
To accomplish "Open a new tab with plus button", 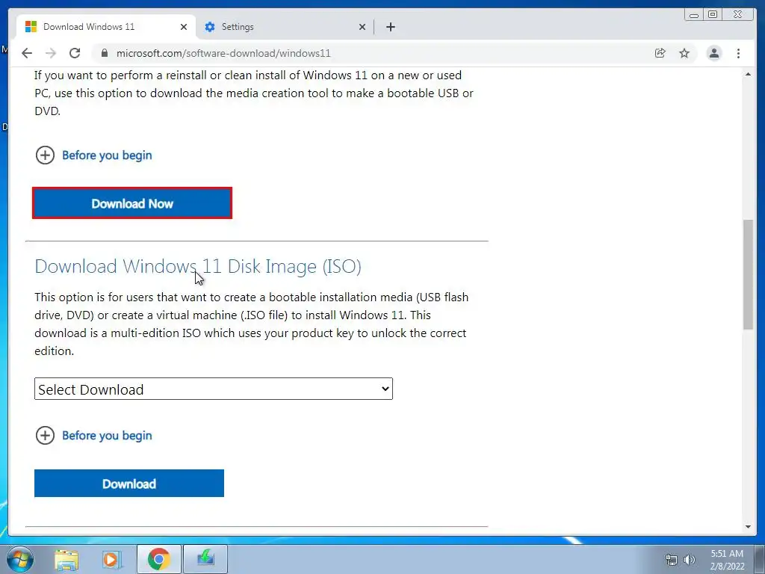I will click(390, 27).
